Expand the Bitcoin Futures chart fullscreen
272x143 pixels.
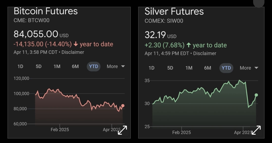coord(122,130)
